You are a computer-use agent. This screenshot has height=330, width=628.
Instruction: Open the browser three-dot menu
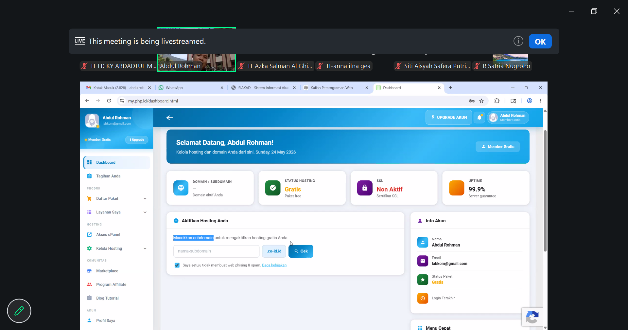541,101
